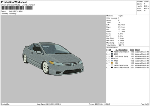The image size is (150, 106).
Task: Click the Brand column header
Action: click(x=137, y=49)
